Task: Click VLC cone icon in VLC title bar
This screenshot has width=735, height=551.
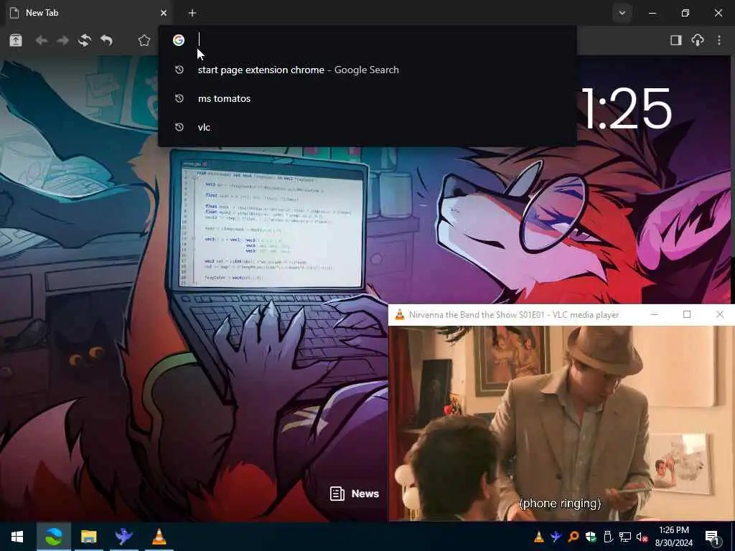Action: pos(399,315)
